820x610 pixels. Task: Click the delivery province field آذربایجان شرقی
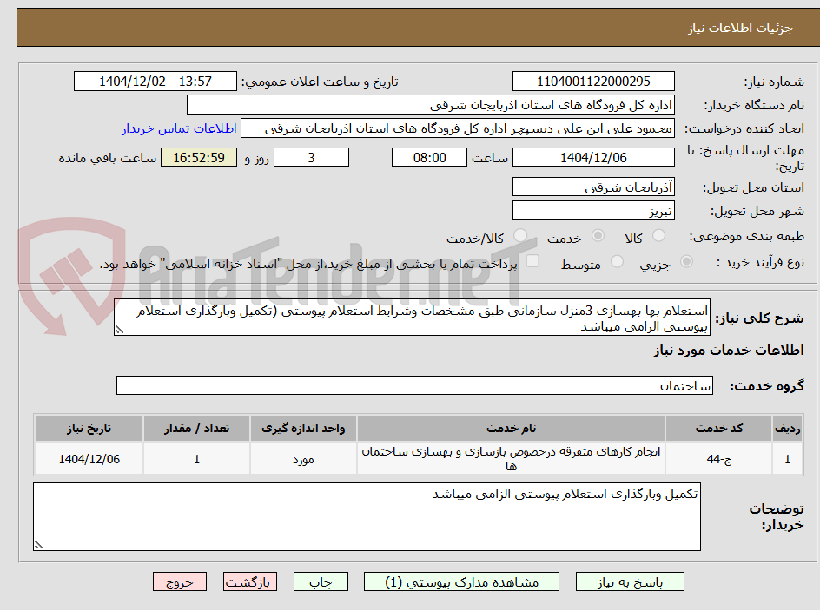(593, 187)
